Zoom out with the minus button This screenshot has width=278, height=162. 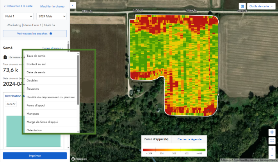(x=272, y=155)
